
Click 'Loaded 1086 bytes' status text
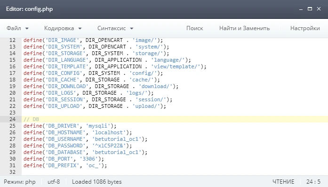click(96, 182)
